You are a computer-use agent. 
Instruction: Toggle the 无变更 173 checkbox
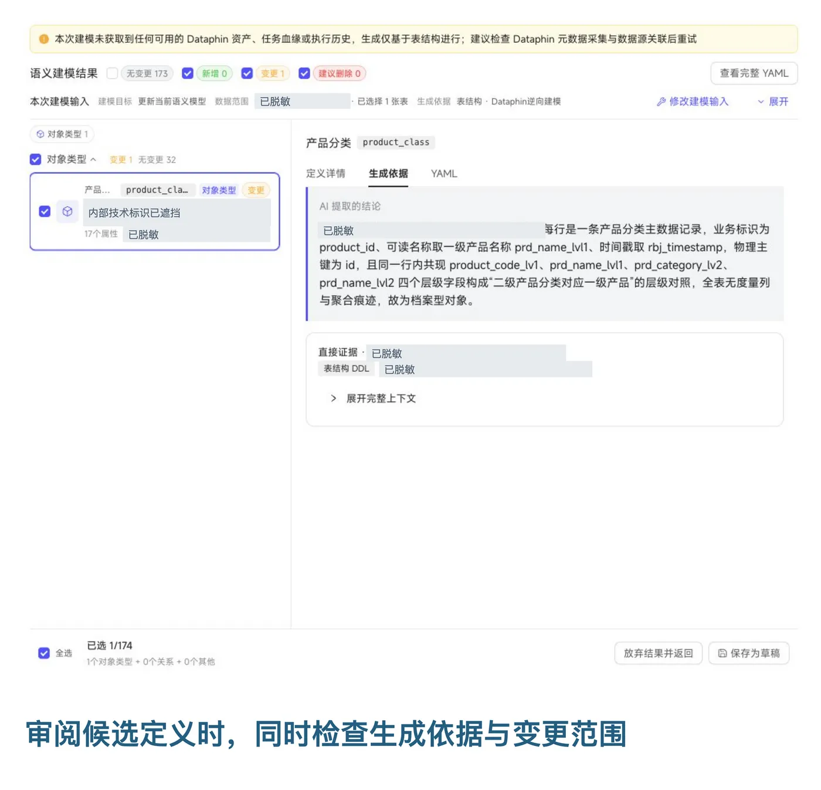[x=112, y=73]
